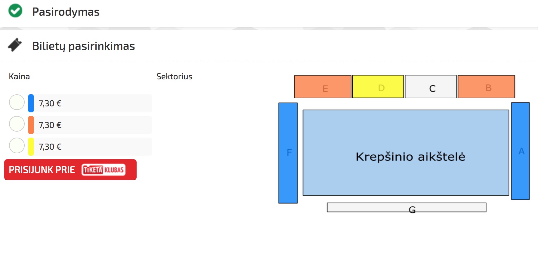Select the yellow 7,30 € price radio button
538x262 pixels.
[x=17, y=145]
